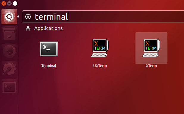
Task: Click the Applications category icon
Action: coord(28,28)
